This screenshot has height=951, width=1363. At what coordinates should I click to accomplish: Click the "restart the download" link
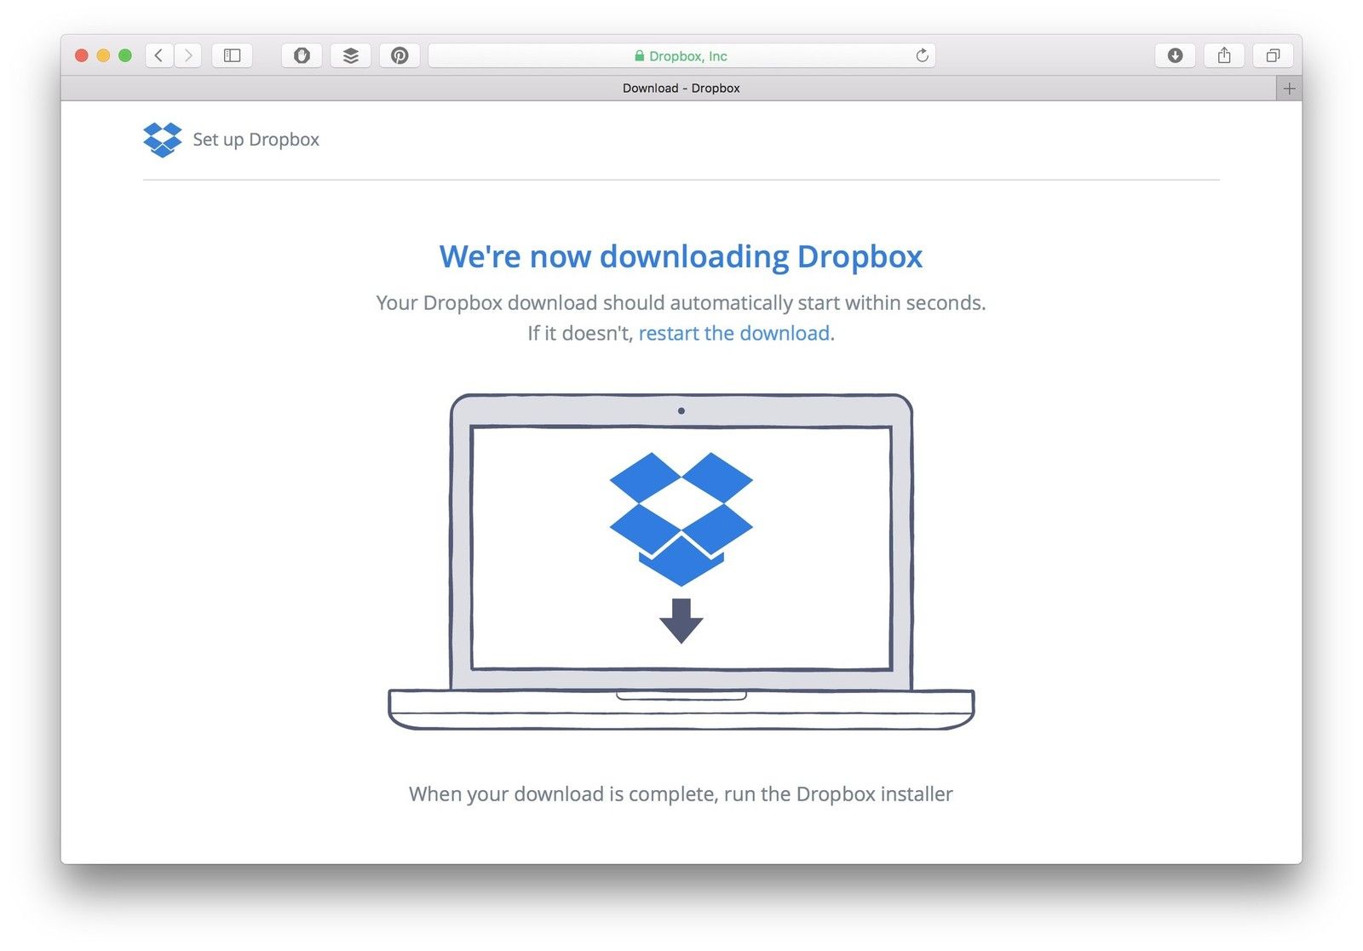point(733,333)
